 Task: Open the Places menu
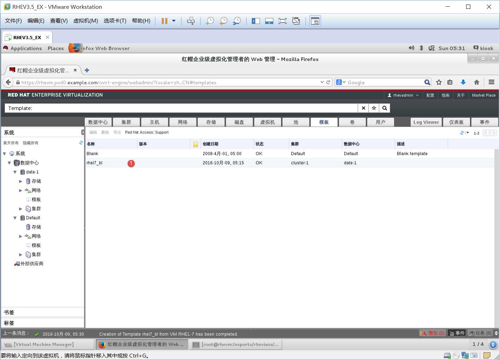click(56, 48)
